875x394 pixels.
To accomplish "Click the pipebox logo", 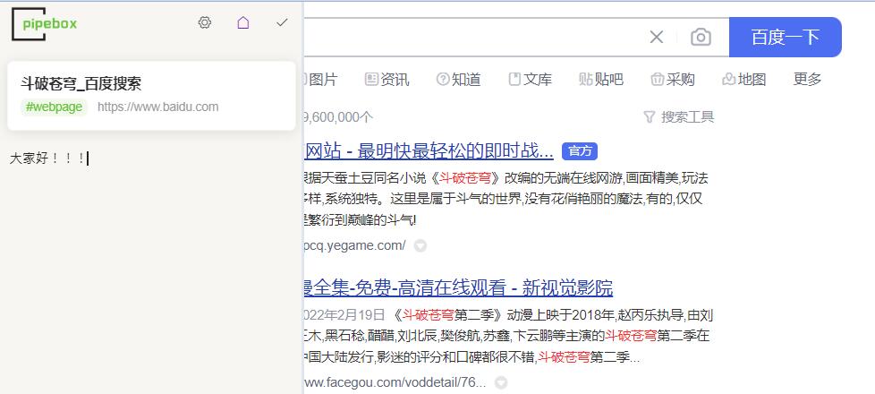I will 45,24.
